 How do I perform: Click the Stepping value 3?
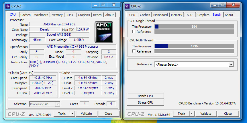pos(109,52)
